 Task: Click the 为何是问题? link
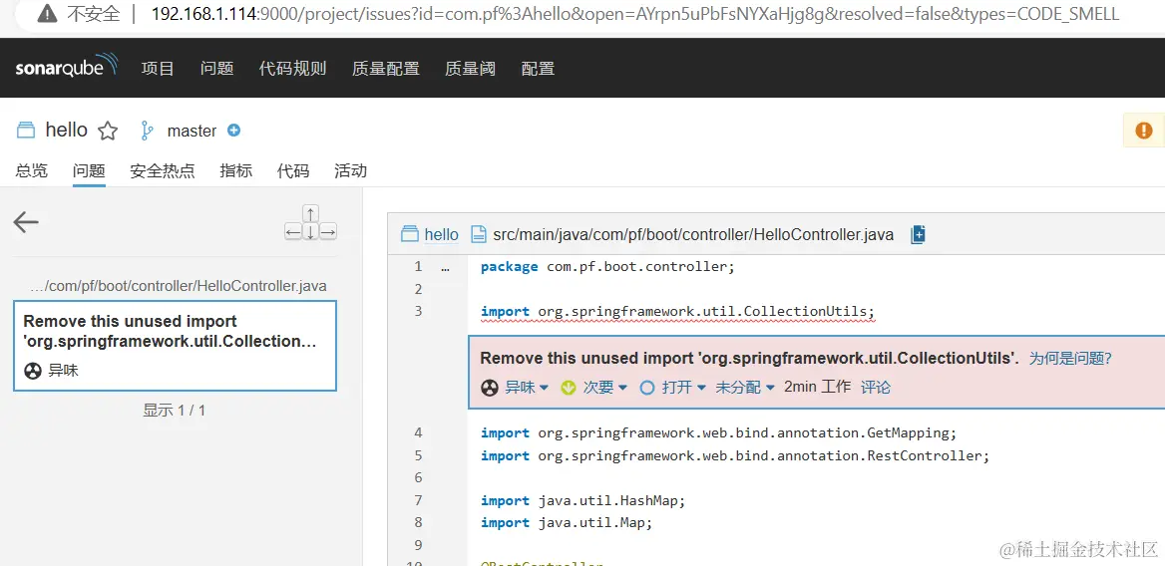(1070, 359)
